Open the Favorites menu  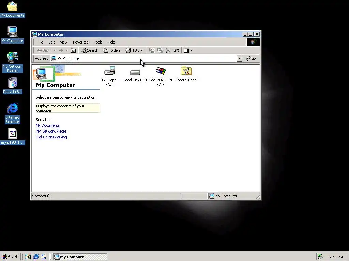80,42
